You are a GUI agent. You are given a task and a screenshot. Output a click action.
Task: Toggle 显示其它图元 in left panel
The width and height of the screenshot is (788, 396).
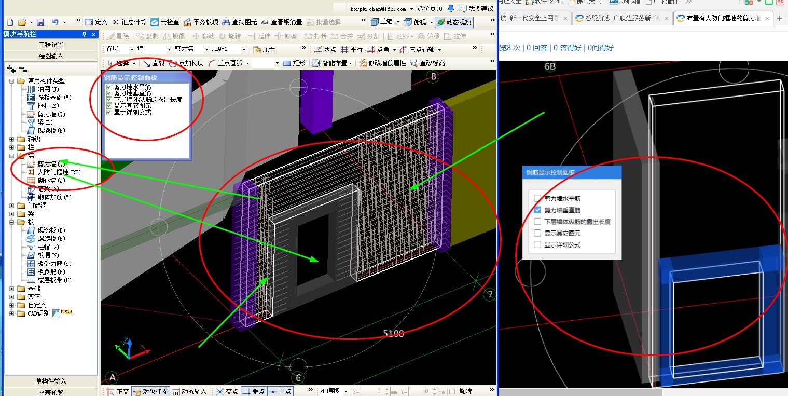point(109,106)
